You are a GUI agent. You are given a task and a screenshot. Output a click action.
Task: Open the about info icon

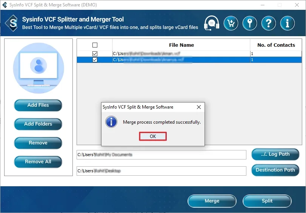pos(287,23)
